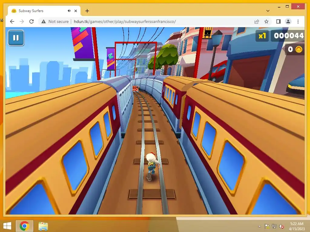Share this page
The height and width of the screenshot is (232, 310).
coord(257,21)
